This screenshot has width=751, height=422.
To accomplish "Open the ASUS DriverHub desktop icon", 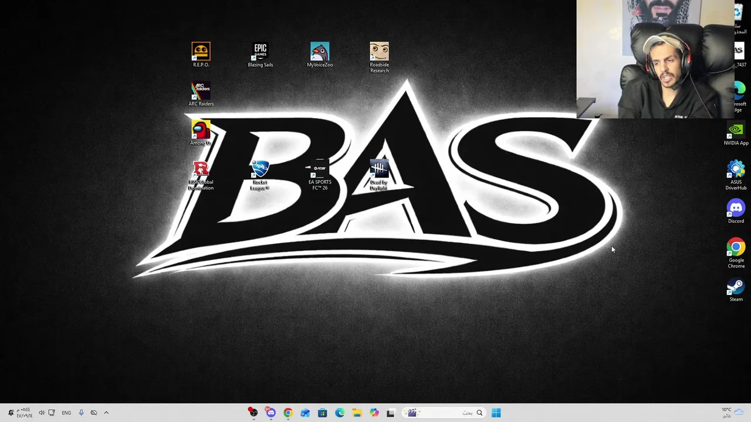I will click(736, 175).
